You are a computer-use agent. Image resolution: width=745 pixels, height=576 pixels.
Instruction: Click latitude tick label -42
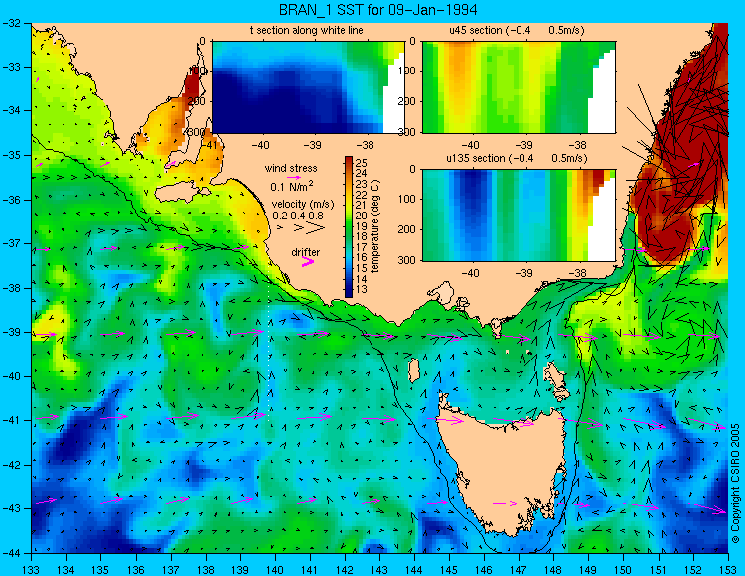click(x=11, y=465)
